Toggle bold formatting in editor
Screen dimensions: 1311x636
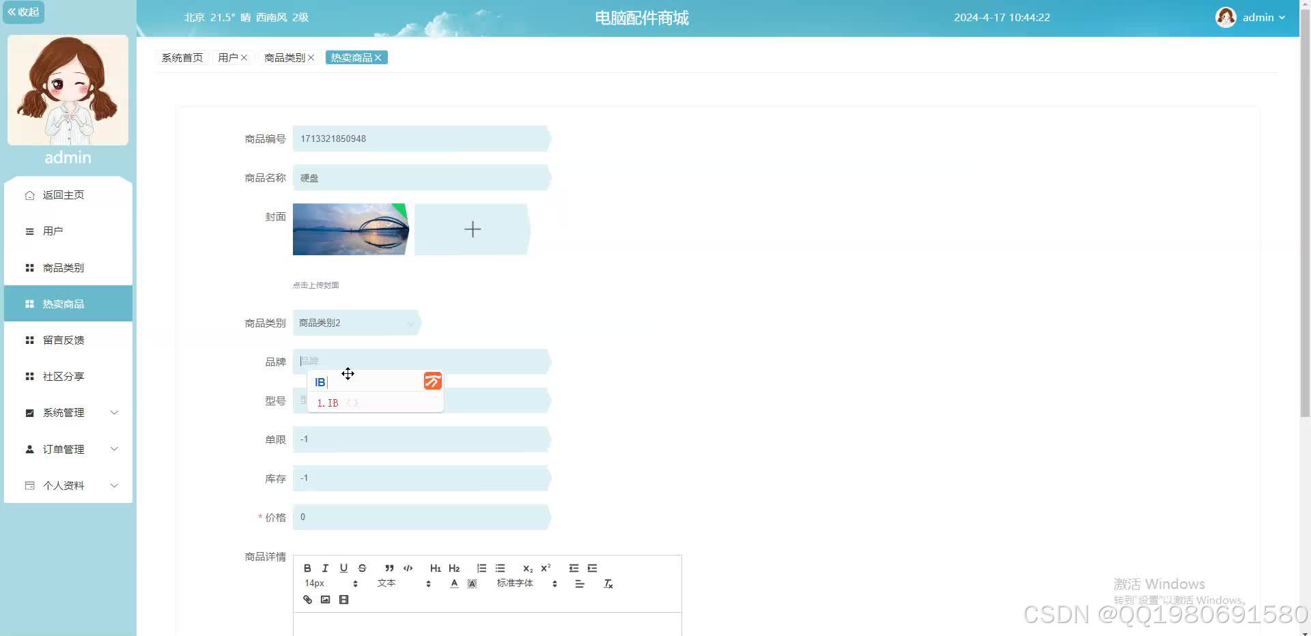click(x=307, y=568)
